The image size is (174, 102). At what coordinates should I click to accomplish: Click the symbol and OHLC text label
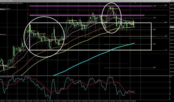(x=11, y=3)
